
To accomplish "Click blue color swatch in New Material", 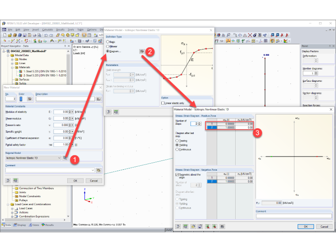I will point(21,99).
